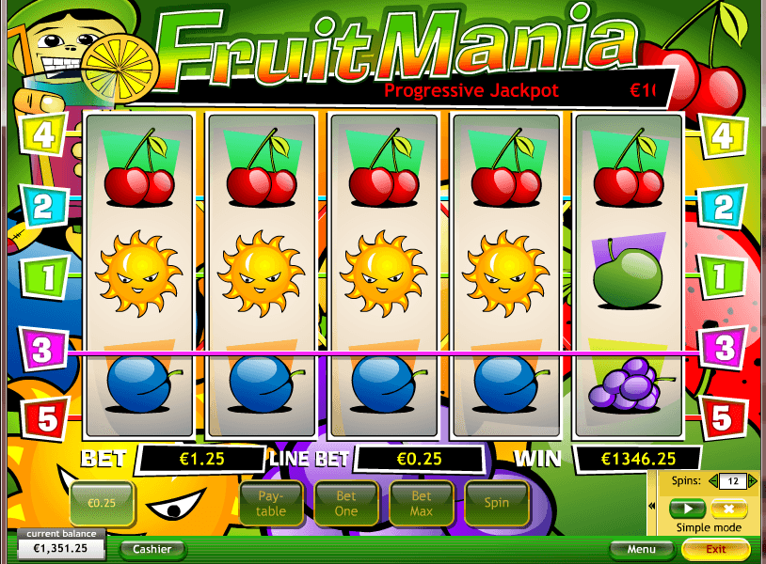
Task: Increase the spins count with right arrow
Action: (752, 481)
